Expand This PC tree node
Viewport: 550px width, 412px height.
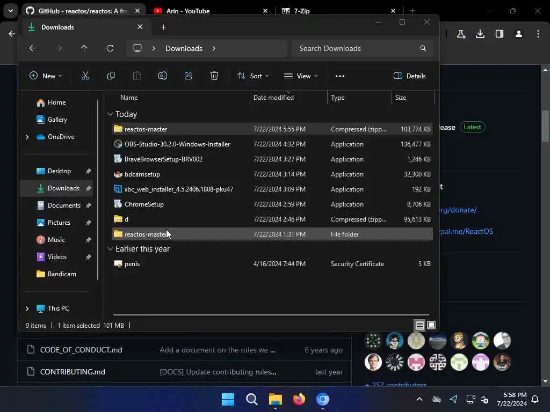(27, 308)
